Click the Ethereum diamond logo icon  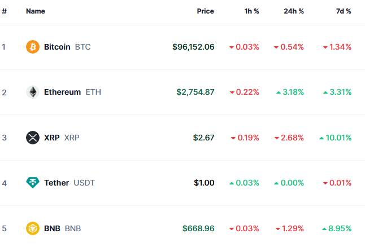(33, 92)
